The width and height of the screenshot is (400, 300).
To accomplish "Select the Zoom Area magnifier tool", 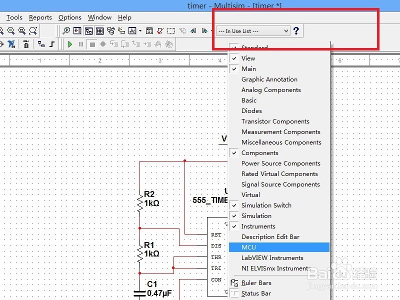I will tap(22, 31).
